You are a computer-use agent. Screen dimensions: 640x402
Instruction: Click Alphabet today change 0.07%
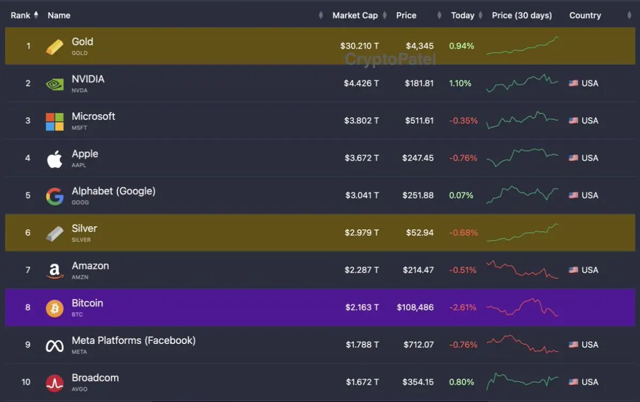pos(461,195)
